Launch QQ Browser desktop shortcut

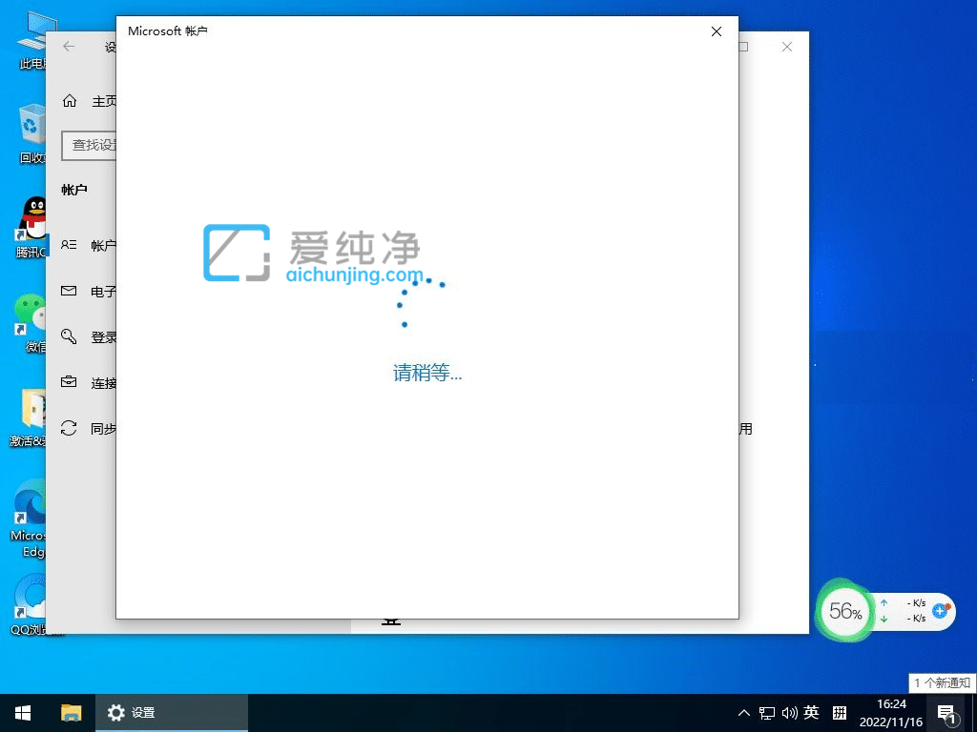coord(29,605)
